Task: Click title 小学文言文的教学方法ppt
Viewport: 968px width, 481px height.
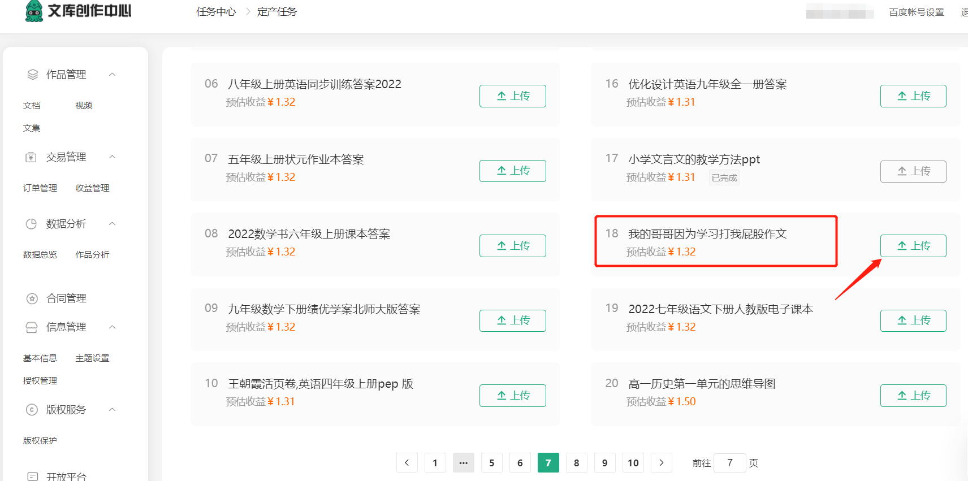Action: 694,159
